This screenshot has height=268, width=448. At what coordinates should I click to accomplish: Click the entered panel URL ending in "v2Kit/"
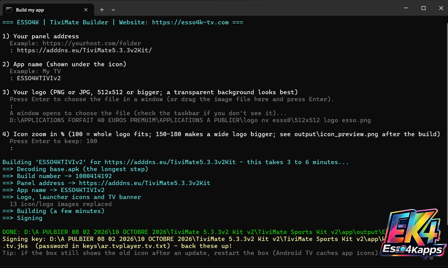[85, 50]
